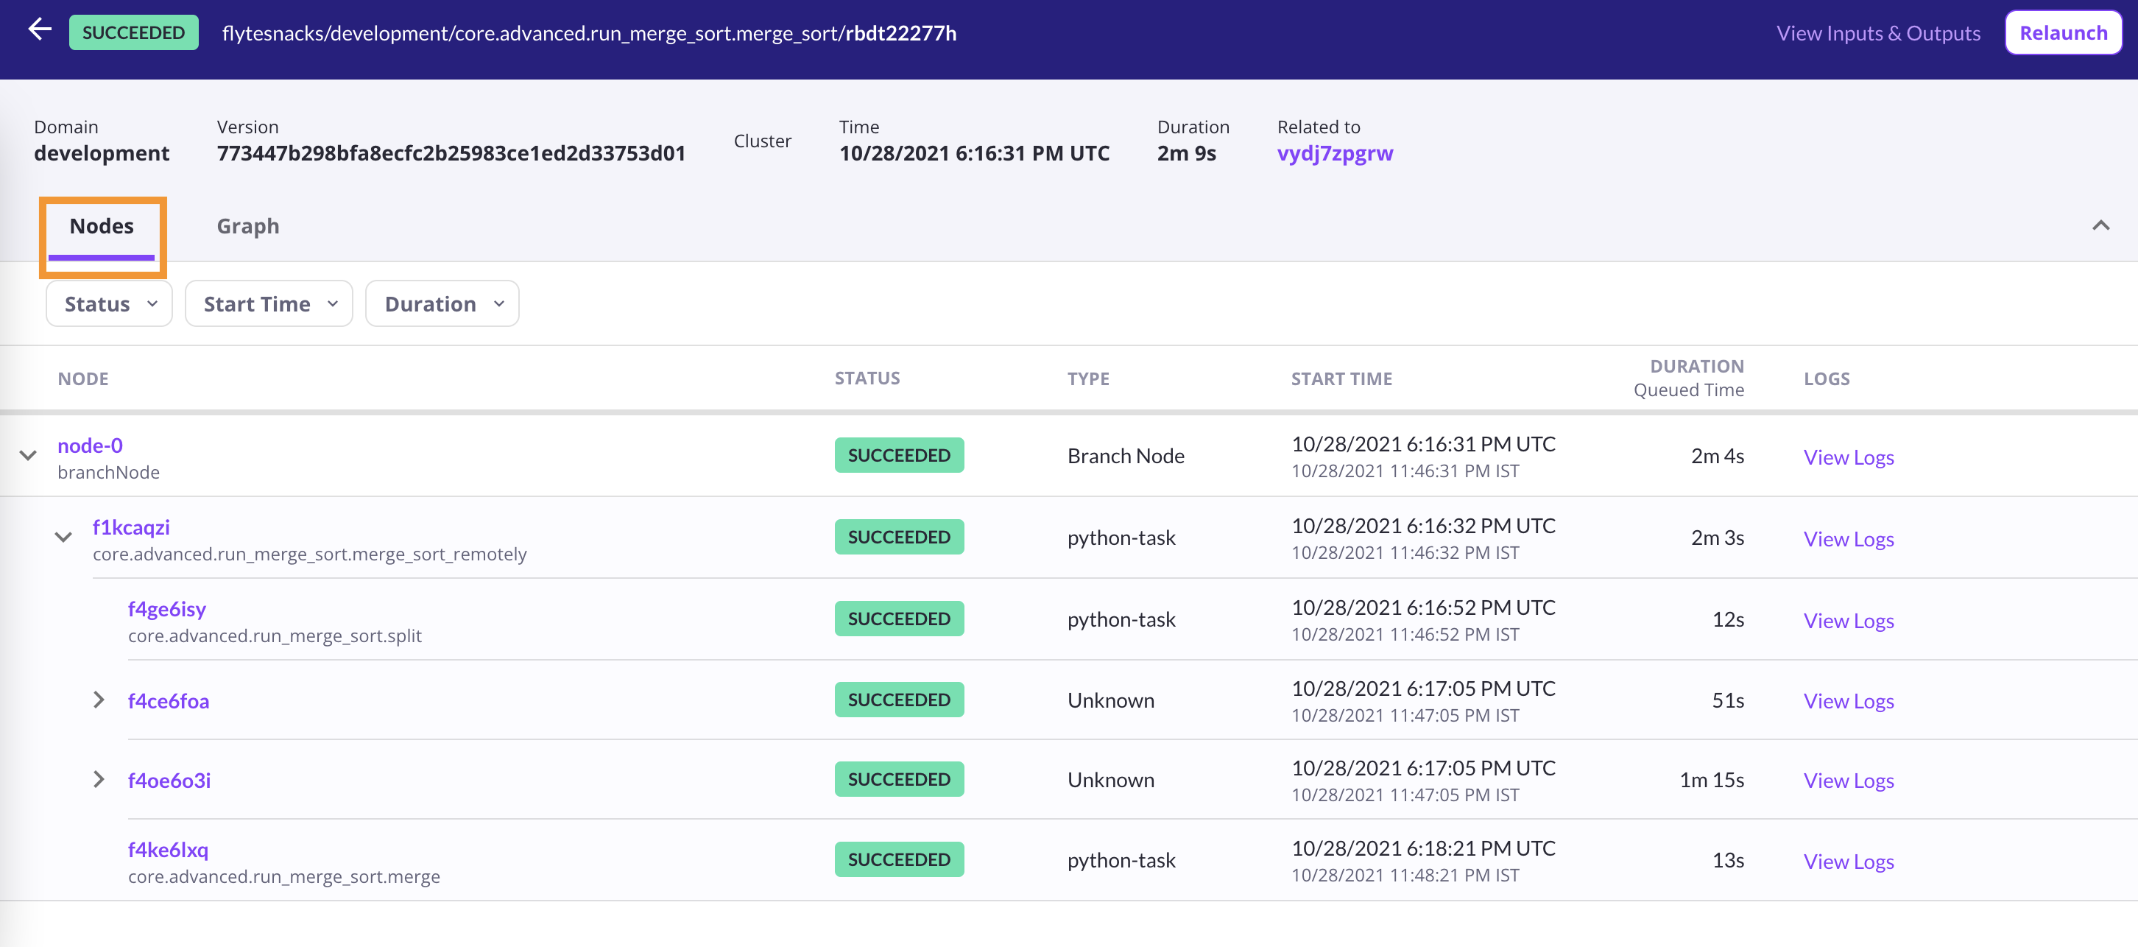Click the SUCCEEDED badge in header
The height and width of the screenshot is (947, 2138).
coord(134,33)
